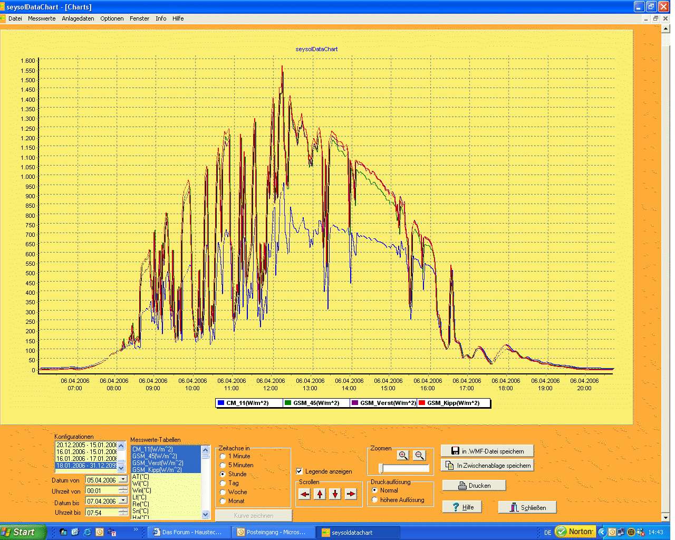Select the '5 Minuten' time axis option
This screenshot has width=675, height=540.
pos(223,465)
